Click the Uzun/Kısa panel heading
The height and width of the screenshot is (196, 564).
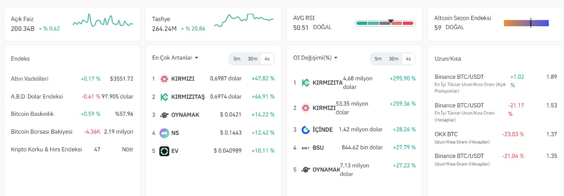(x=447, y=59)
